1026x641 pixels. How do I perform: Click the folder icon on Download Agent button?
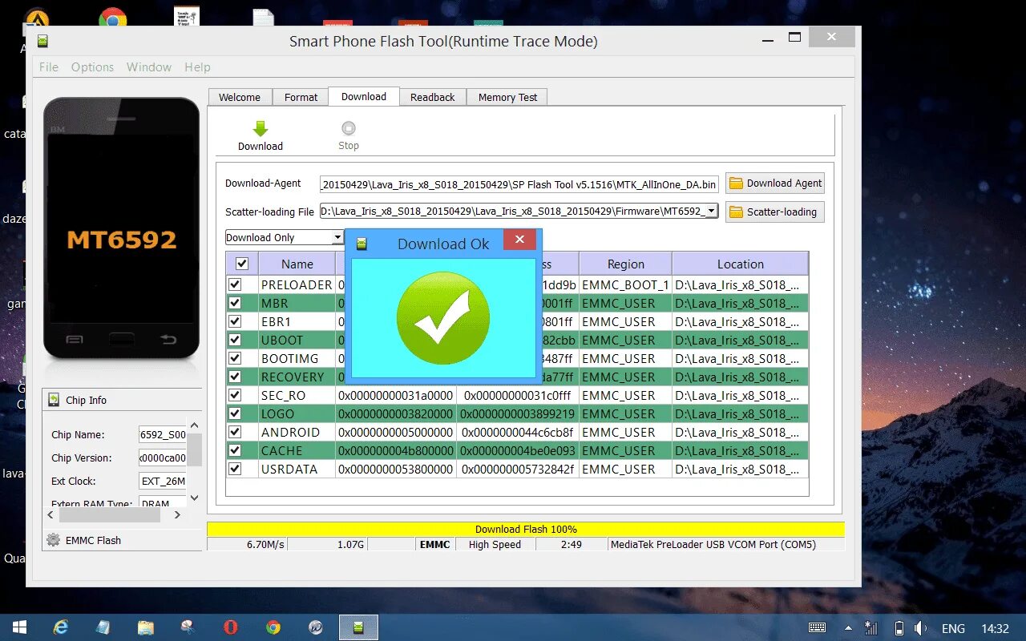tap(736, 183)
